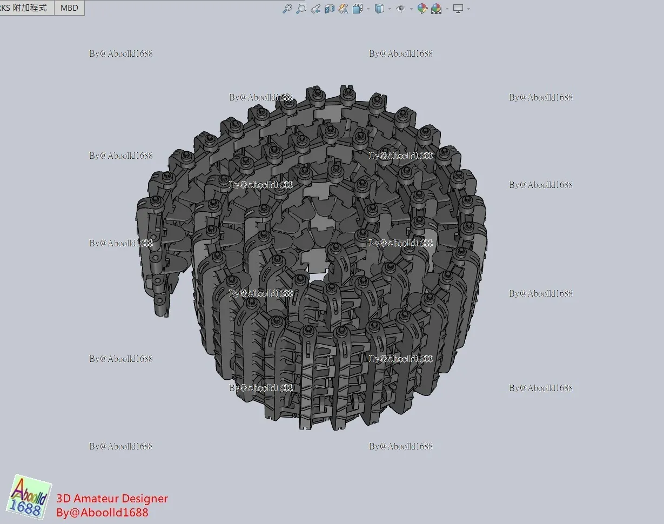664x524 pixels.
Task: Switch to the MBD tab
Action: [x=69, y=8]
